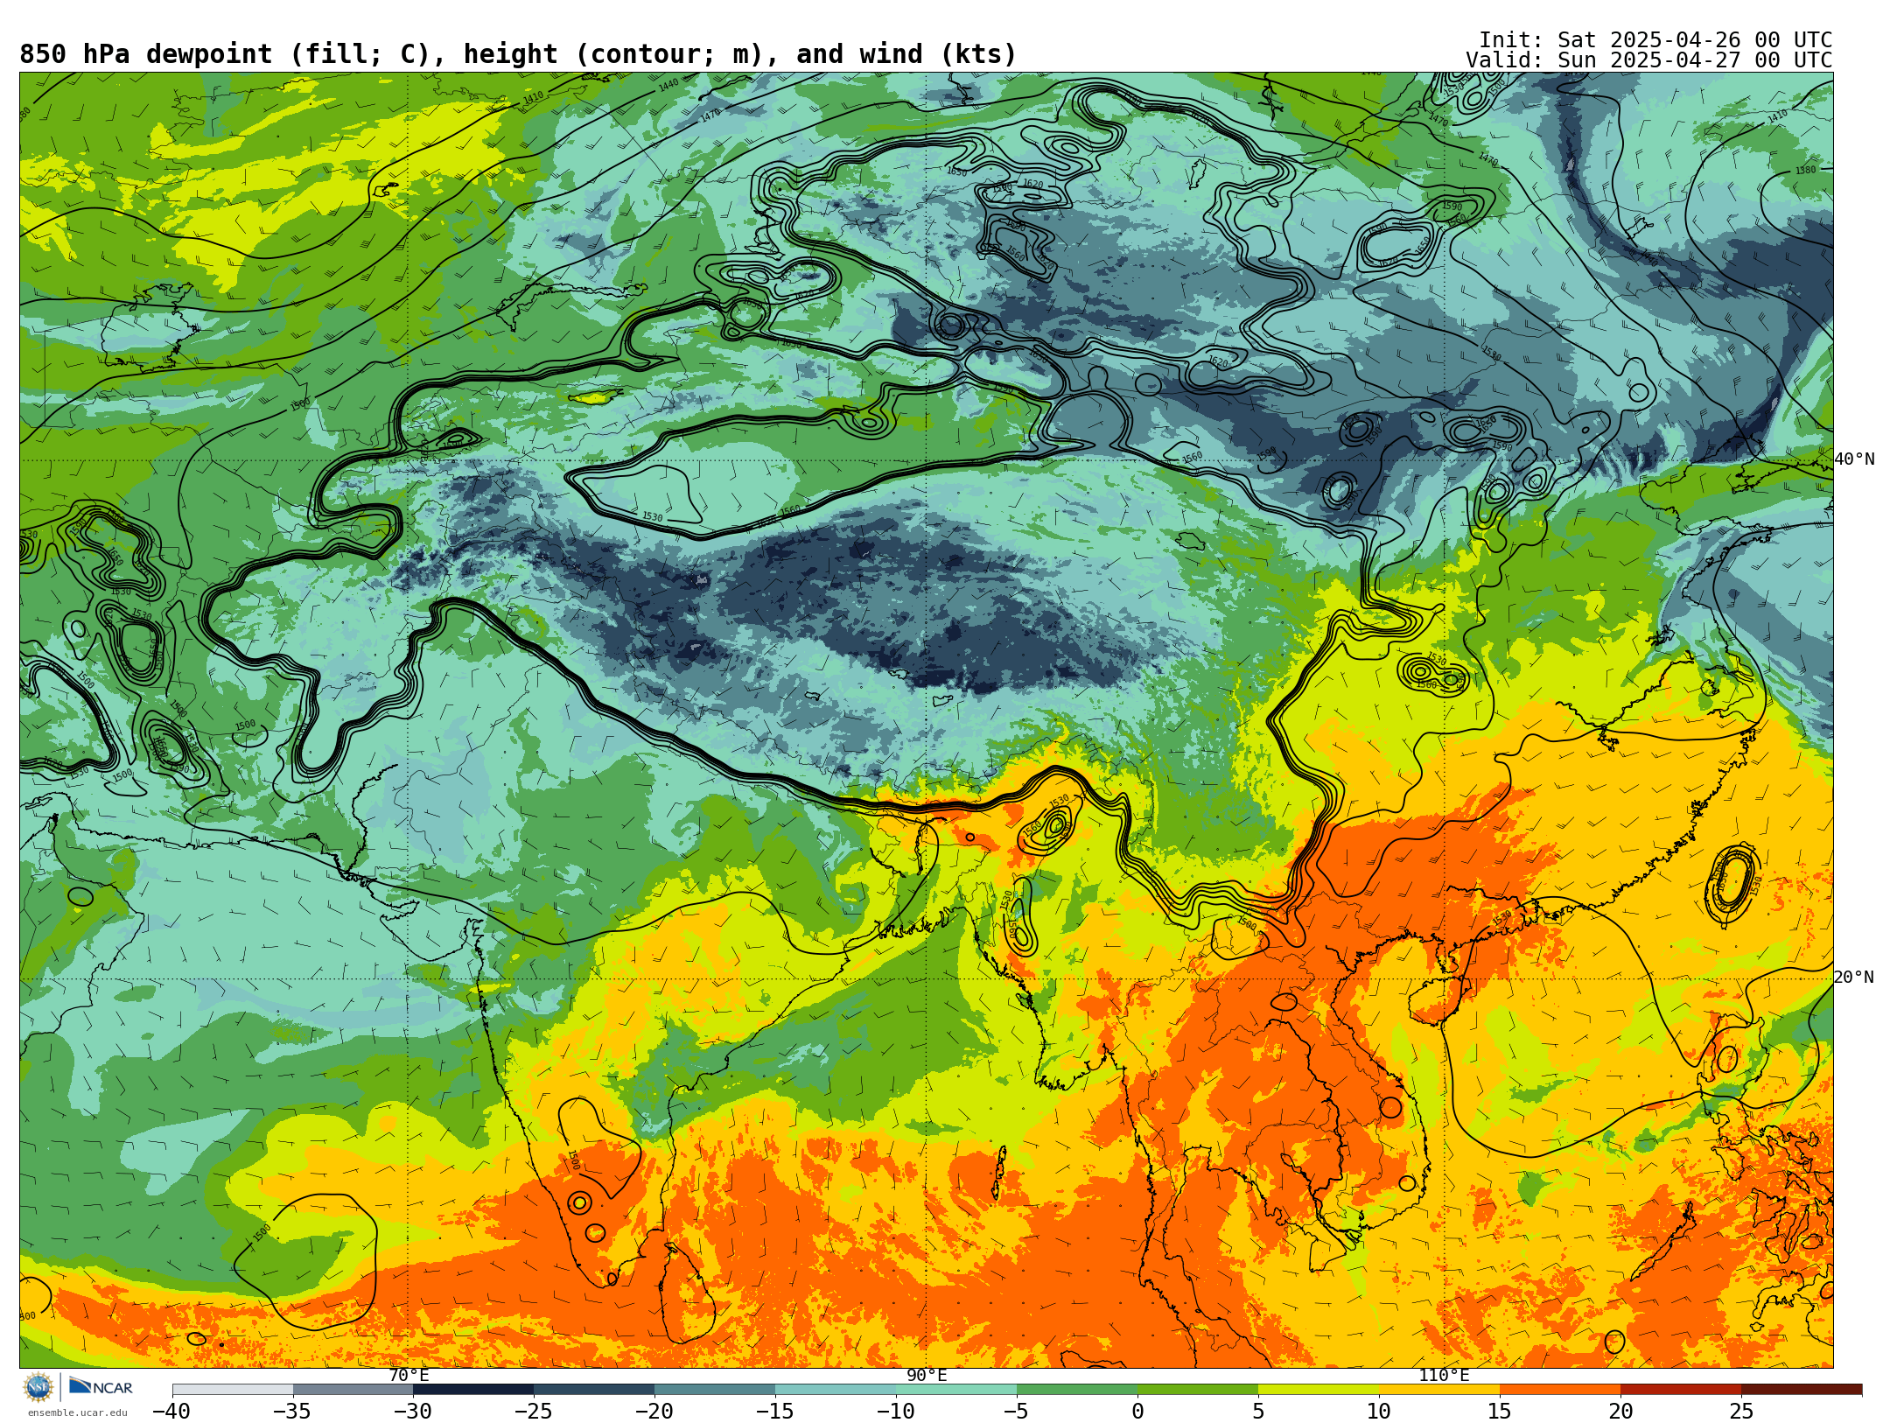
Task: Pick the olive green 0 to 5 colorbar segment
Action: click(1199, 1390)
